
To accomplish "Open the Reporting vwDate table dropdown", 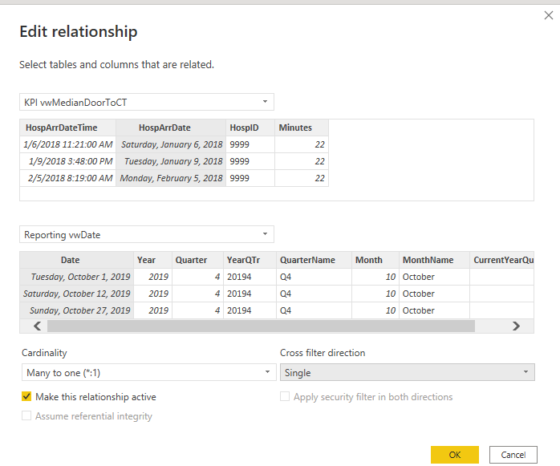I will (147, 235).
